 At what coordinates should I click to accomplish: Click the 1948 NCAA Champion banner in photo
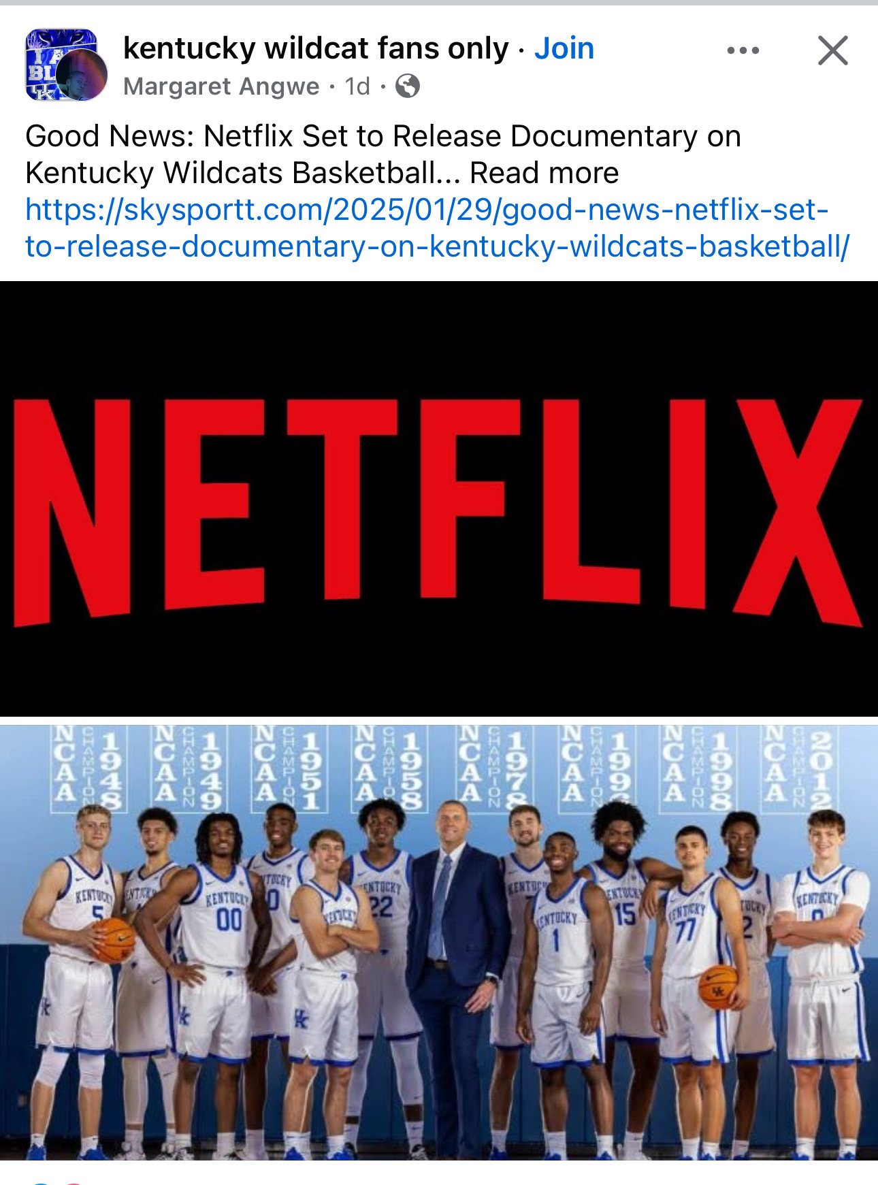point(89,767)
